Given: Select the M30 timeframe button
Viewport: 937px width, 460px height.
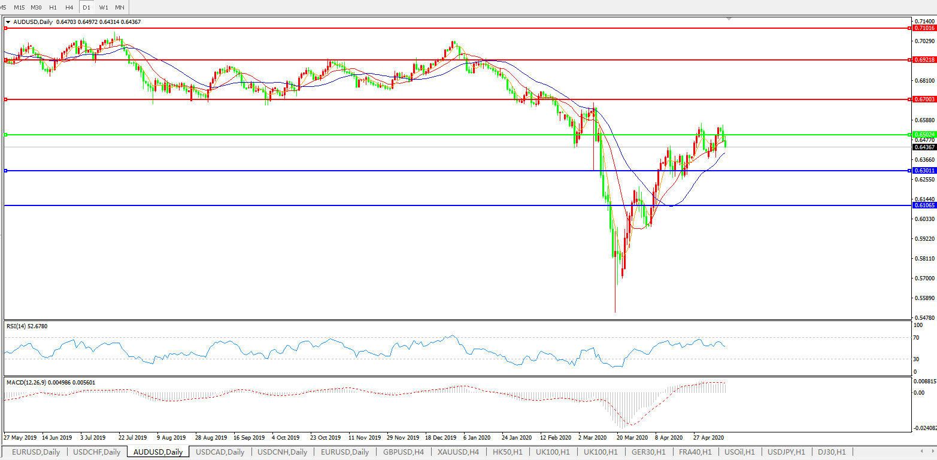Looking at the screenshot, I should tap(36, 7).
